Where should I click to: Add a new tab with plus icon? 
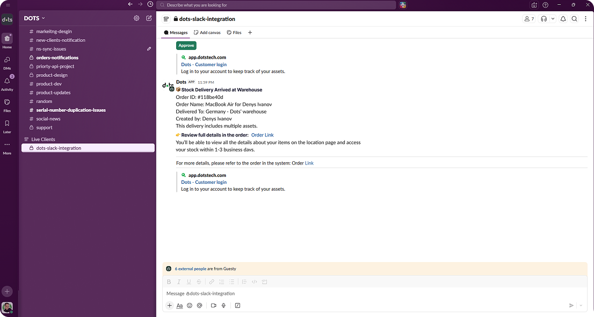pyautogui.click(x=250, y=33)
